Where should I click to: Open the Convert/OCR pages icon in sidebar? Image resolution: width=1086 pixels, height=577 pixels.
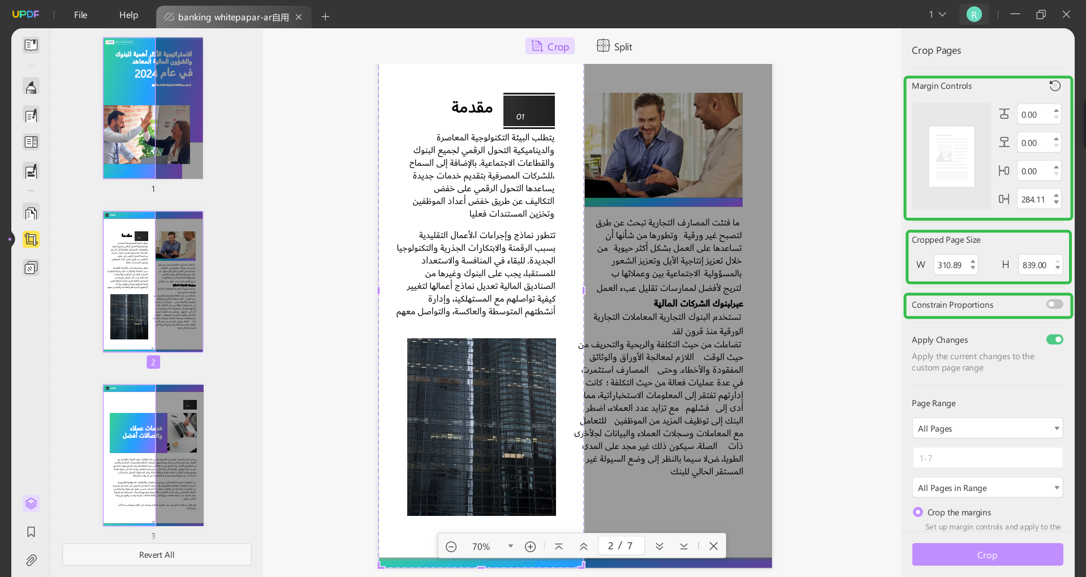31,213
